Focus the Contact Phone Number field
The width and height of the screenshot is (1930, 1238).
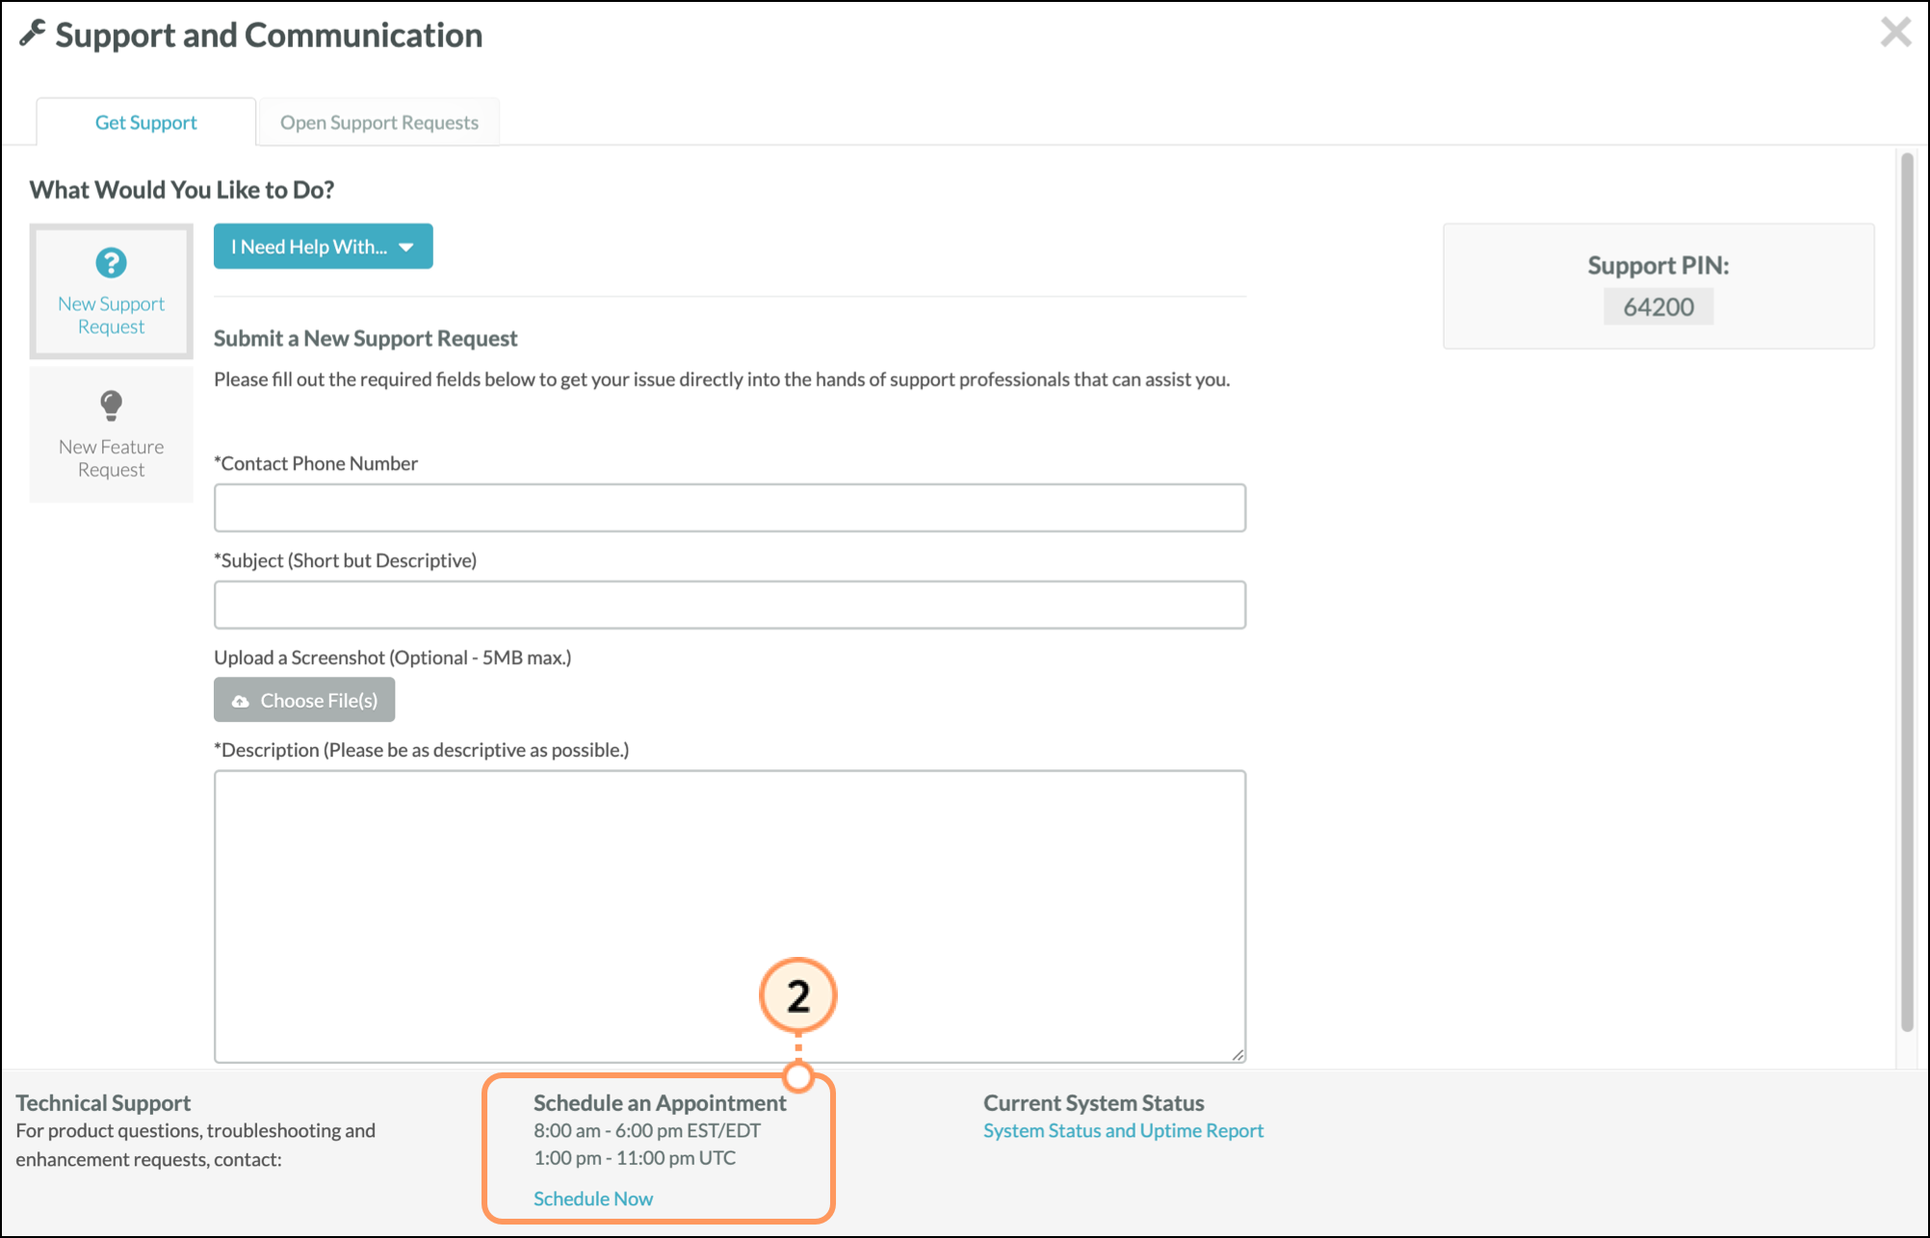tap(730, 507)
